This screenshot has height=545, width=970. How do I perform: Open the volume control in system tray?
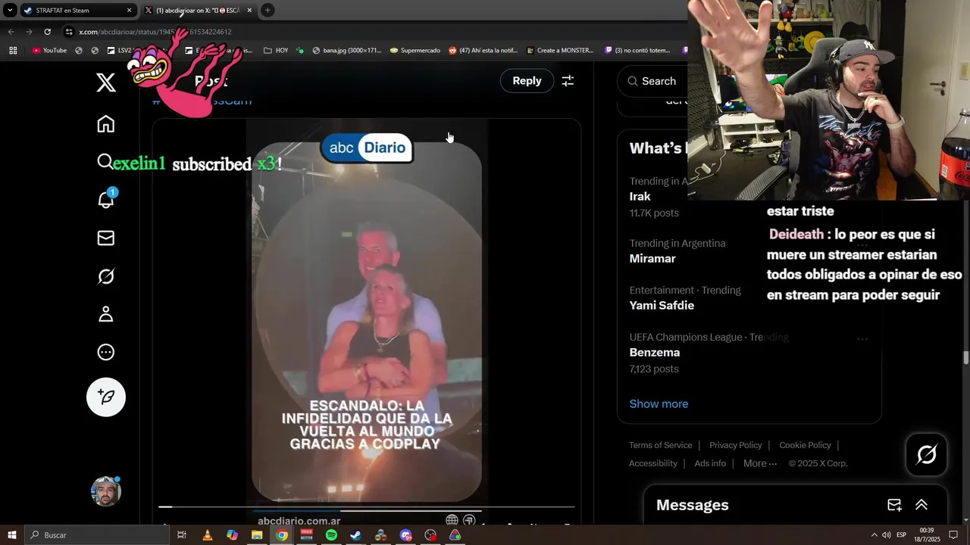[886, 535]
